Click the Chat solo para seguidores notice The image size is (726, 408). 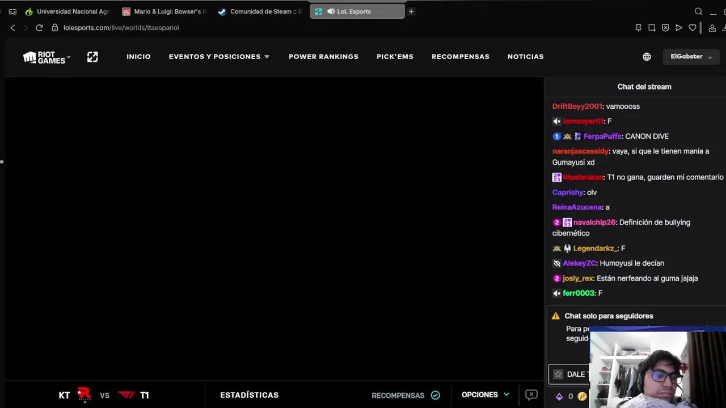click(x=609, y=316)
